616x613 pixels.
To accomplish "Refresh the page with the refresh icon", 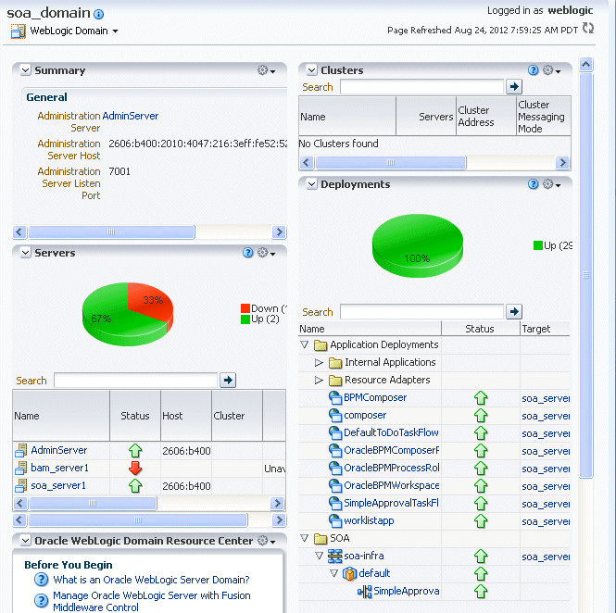I will 587,28.
